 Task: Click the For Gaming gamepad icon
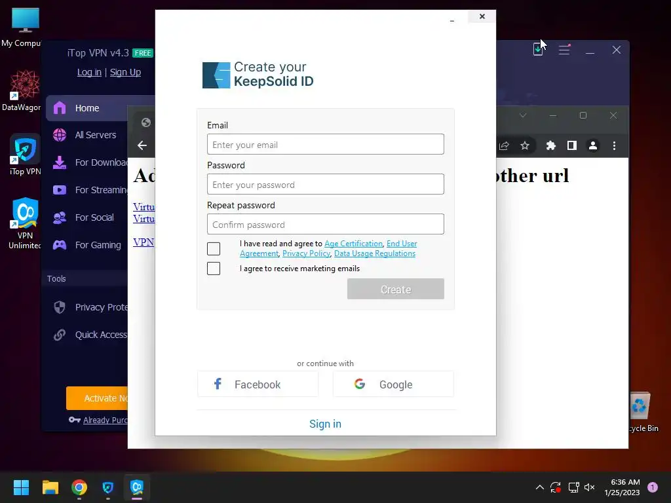click(x=60, y=245)
